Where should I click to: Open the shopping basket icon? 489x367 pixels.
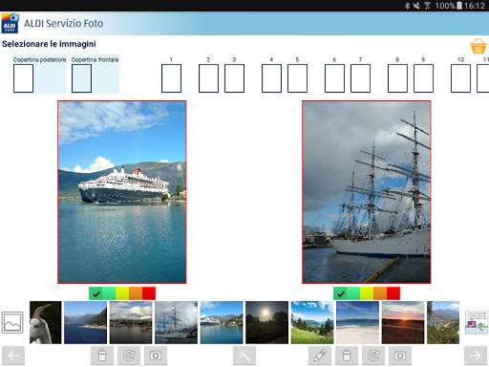(x=478, y=46)
